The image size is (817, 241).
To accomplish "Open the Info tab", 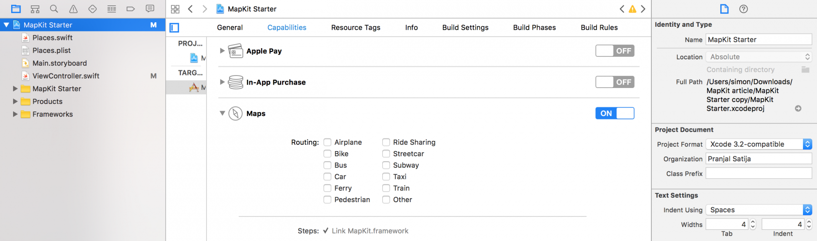I will coord(411,28).
